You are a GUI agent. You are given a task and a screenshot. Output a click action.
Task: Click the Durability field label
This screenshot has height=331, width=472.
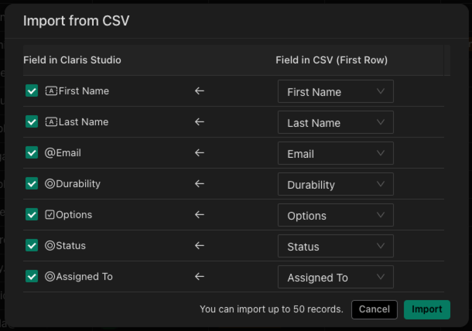pyautogui.click(x=78, y=184)
